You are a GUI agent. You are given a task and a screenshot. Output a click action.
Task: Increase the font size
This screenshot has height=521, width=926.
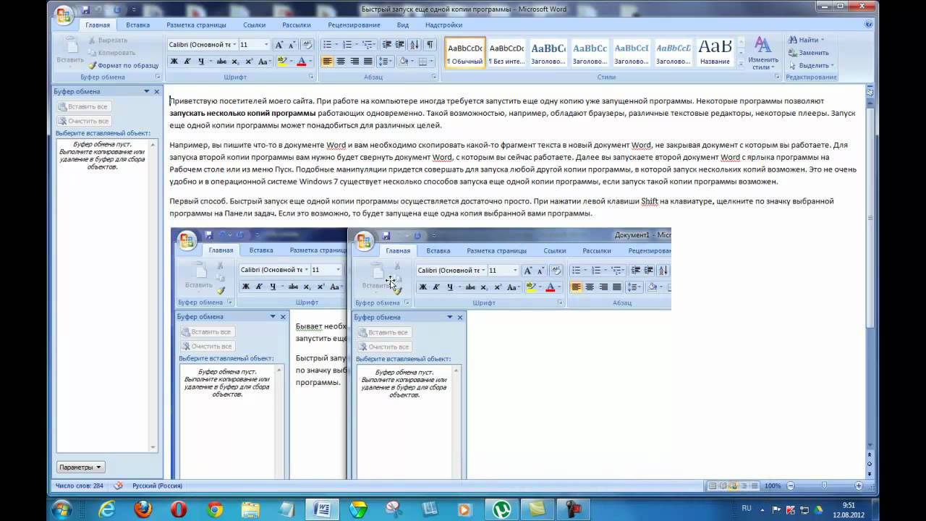click(x=279, y=45)
